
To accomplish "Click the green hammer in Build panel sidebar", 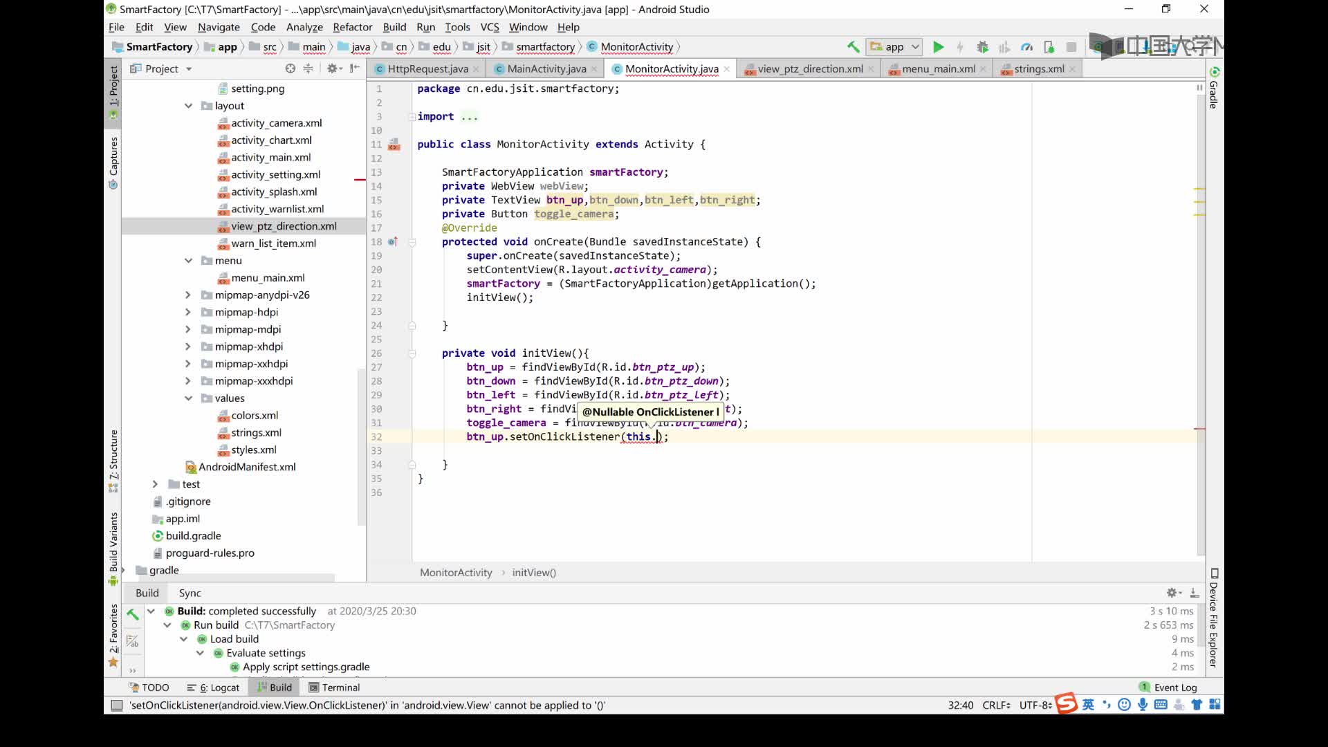I will [x=132, y=614].
